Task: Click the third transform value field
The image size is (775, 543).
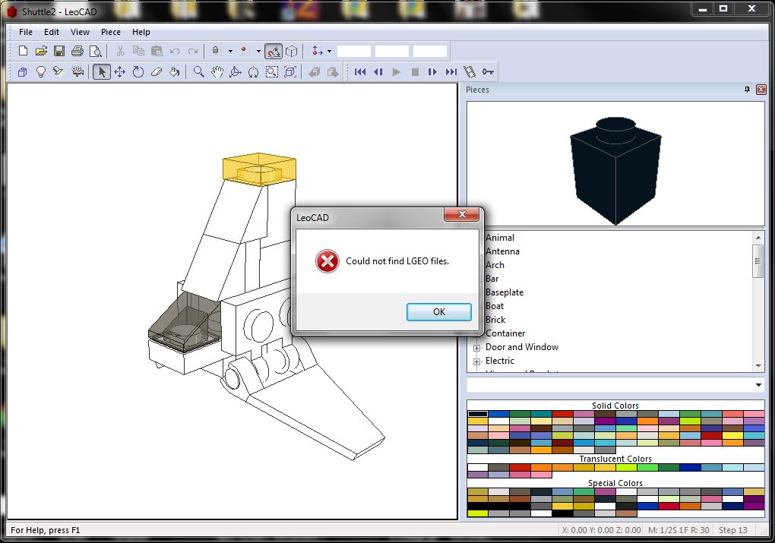Action: click(x=430, y=52)
